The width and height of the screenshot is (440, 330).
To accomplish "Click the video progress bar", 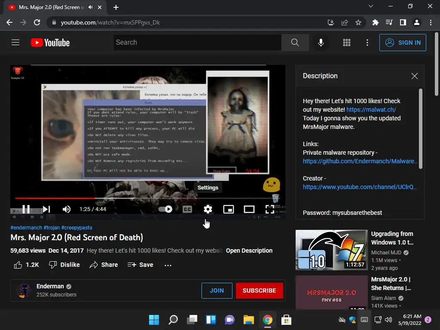I will point(147,198).
